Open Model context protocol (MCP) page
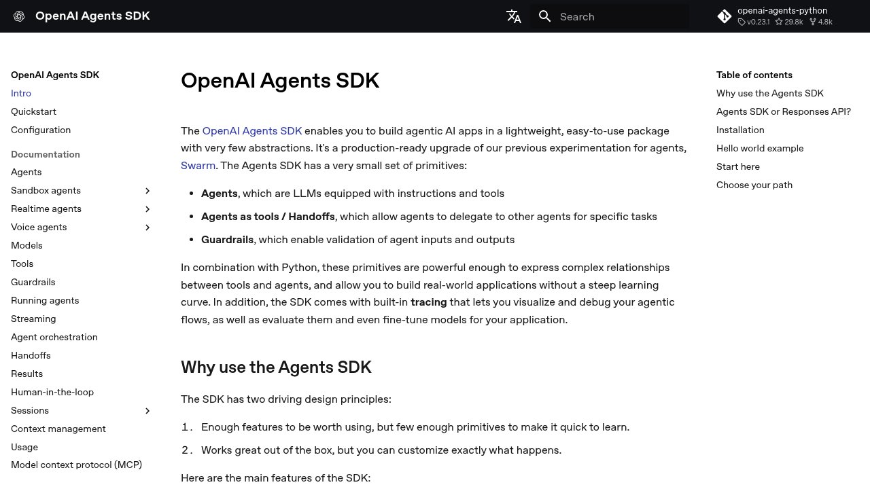 (76, 465)
